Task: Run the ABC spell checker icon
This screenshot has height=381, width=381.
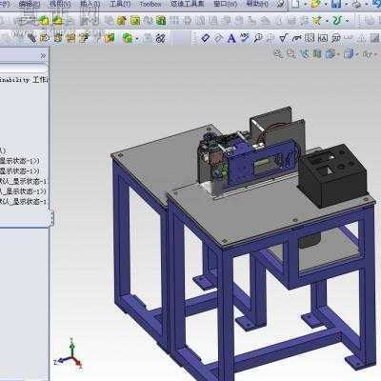Action: (245, 38)
